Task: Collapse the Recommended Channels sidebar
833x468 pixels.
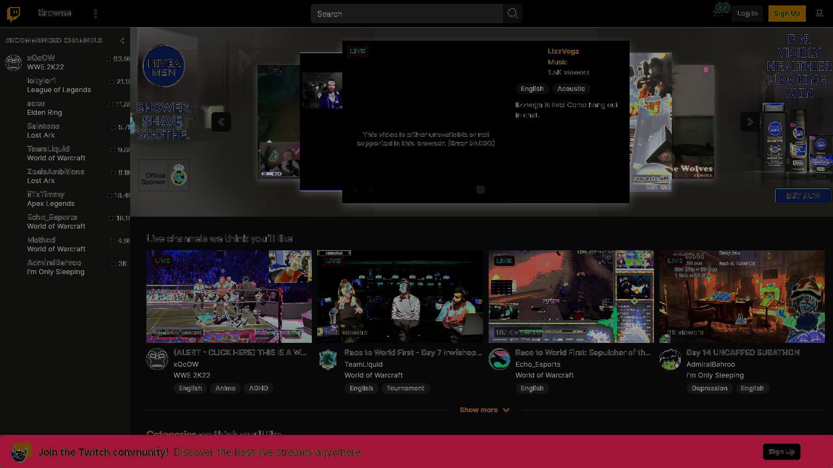Action: 122,41
